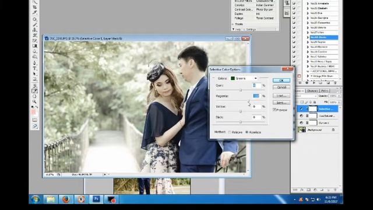This screenshot has height=210, width=373.
Task: Open Firefox from the taskbar
Action: coord(66,199)
